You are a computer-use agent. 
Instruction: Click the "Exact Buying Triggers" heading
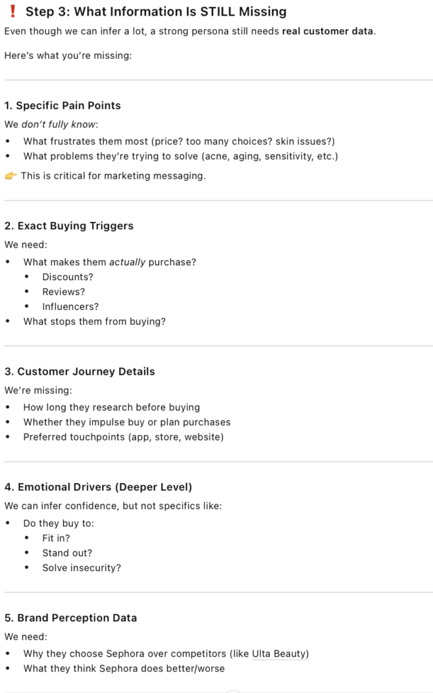click(68, 226)
